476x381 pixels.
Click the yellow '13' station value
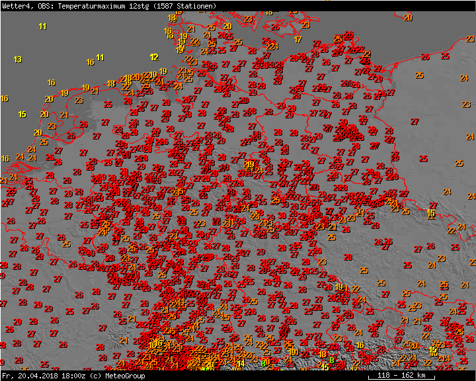pos(18,60)
